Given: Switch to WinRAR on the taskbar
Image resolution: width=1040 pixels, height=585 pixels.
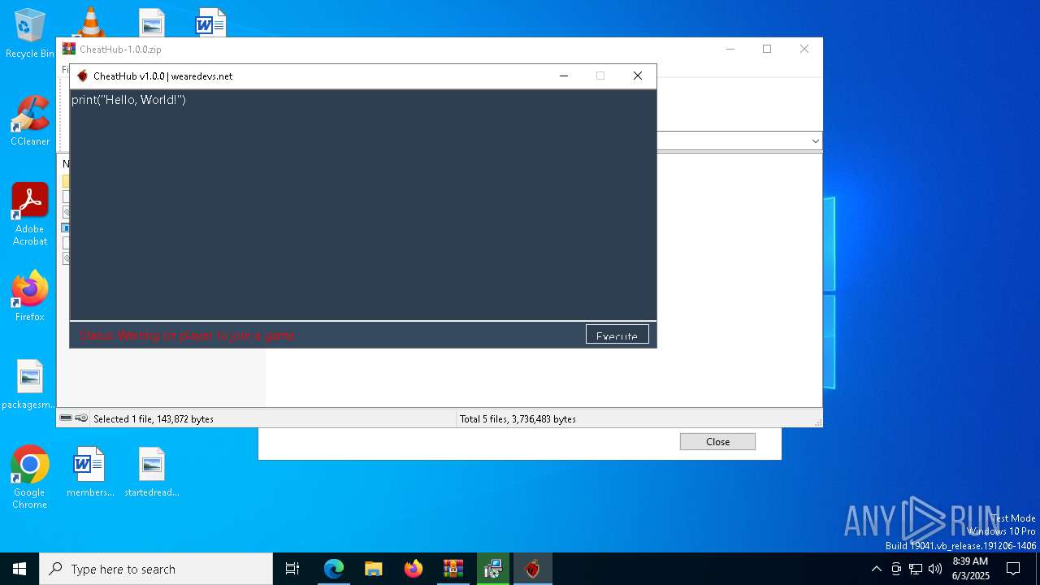Looking at the screenshot, I should 453,569.
